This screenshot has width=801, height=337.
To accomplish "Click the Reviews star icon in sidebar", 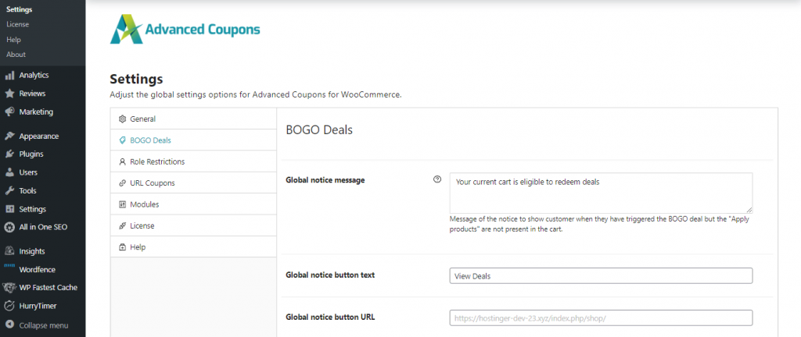I will click(9, 94).
